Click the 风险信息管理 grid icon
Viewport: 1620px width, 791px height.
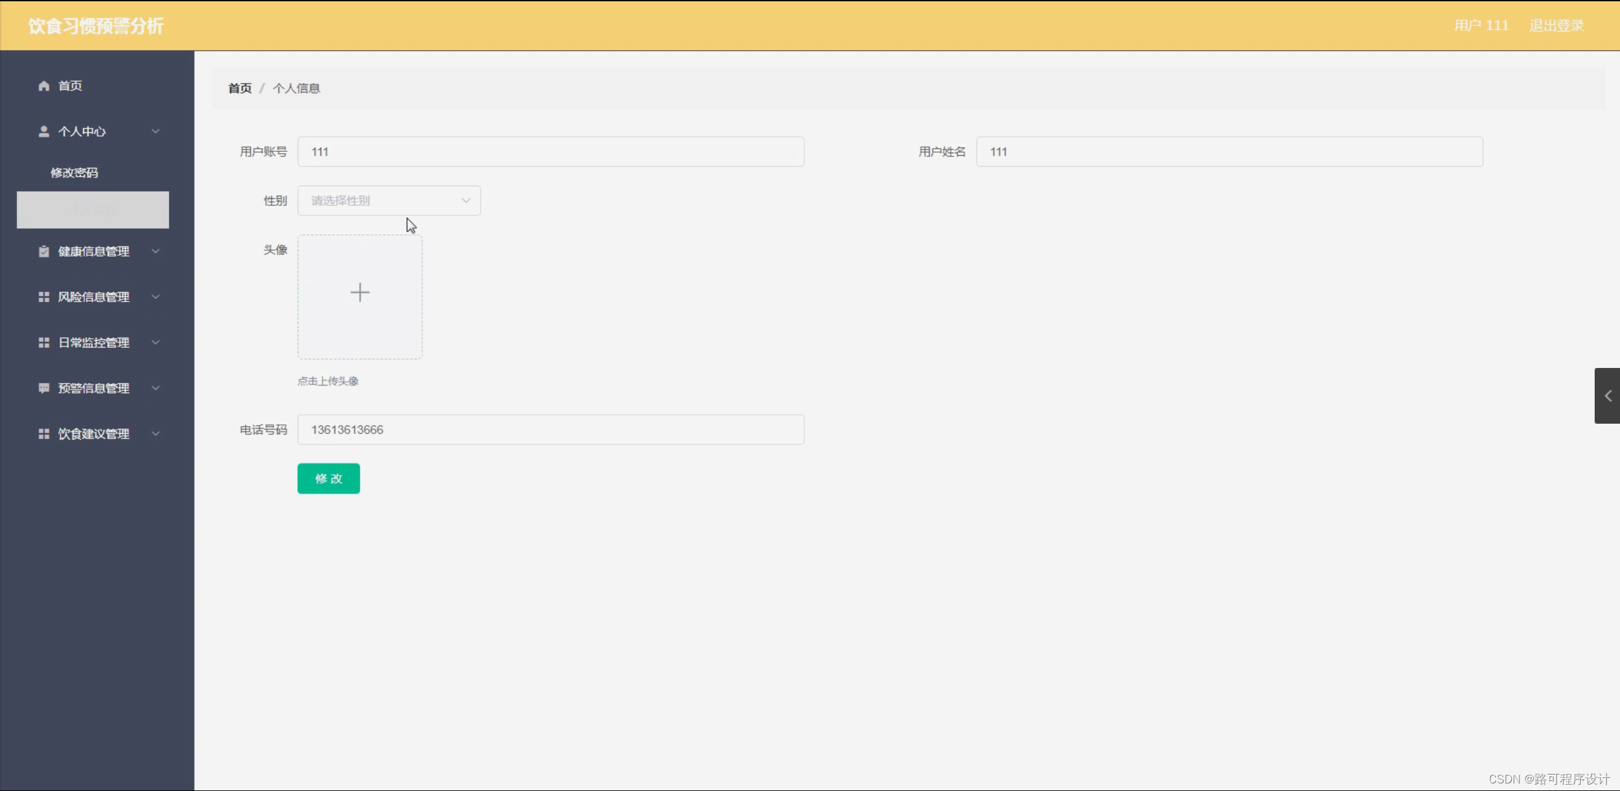pos(43,296)
